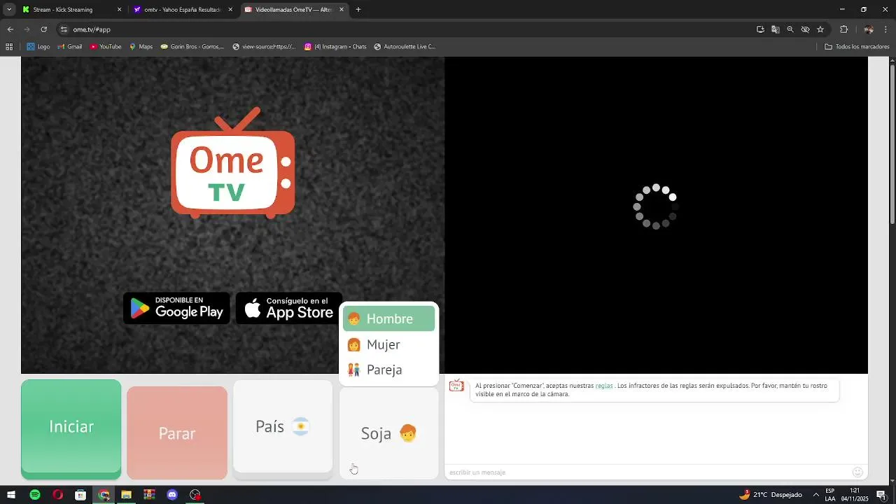Open the Google Play download badge
The width and height of the screenshot is (896, 504).
[x=177, y=309]
